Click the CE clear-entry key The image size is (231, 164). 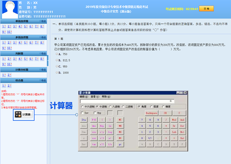(165, 113)
